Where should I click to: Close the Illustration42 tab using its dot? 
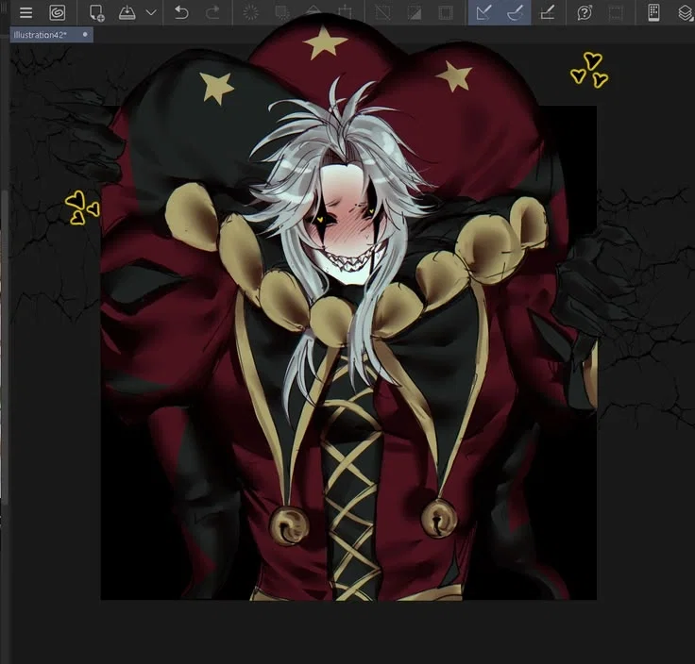[x=85, y=34]
